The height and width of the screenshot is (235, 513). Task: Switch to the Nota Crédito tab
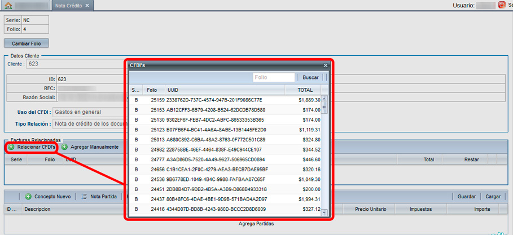pos(68,6)
